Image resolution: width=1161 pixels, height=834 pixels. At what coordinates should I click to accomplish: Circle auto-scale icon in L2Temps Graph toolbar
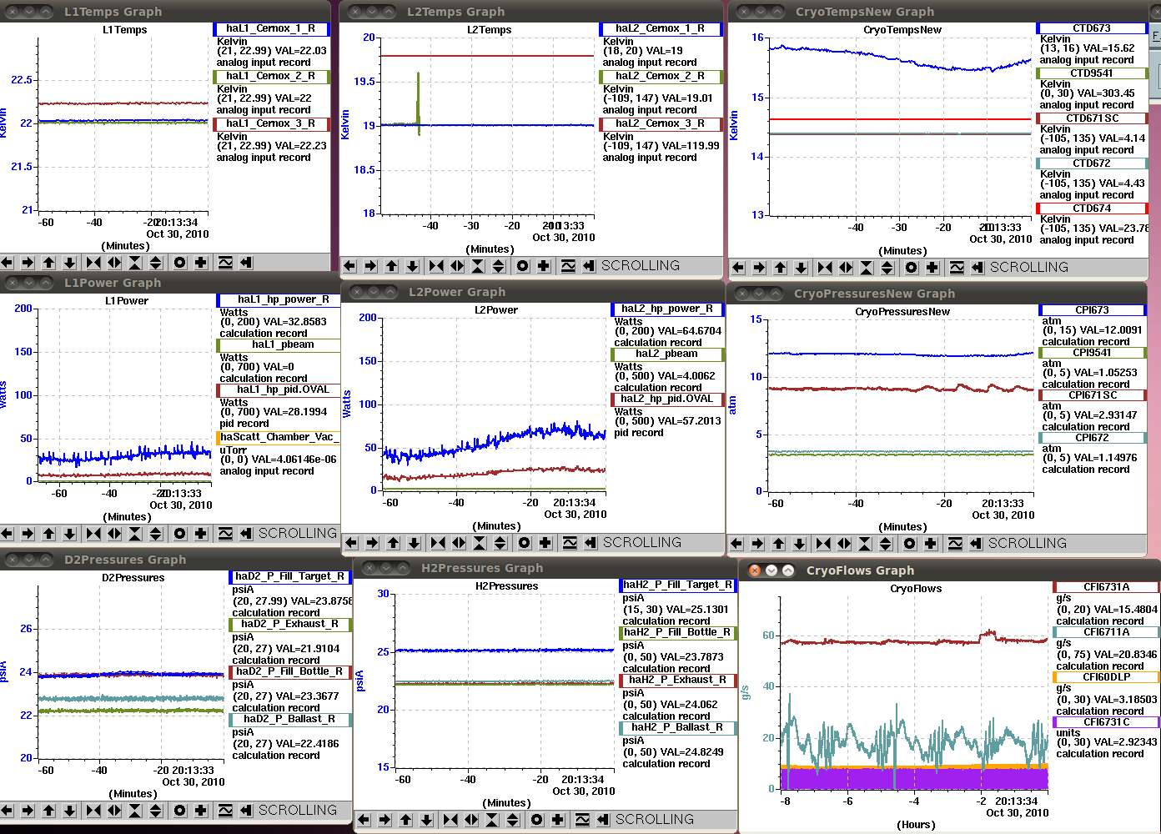pyautogui.click(x=523, y=266)
